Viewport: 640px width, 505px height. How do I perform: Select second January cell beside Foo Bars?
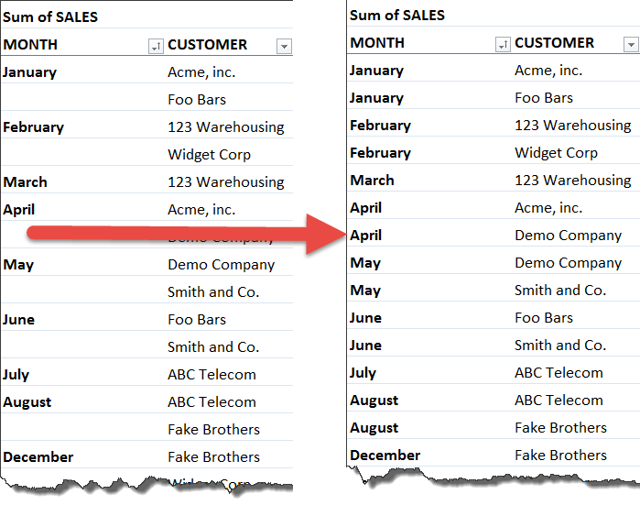(376, 98)
